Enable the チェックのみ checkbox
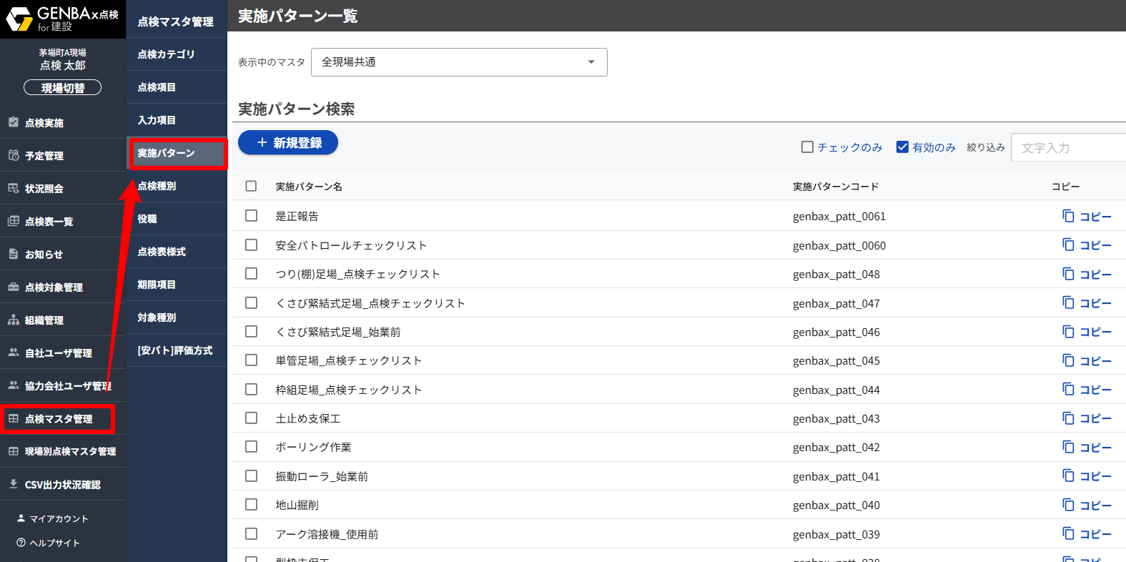 click(807, 147)
